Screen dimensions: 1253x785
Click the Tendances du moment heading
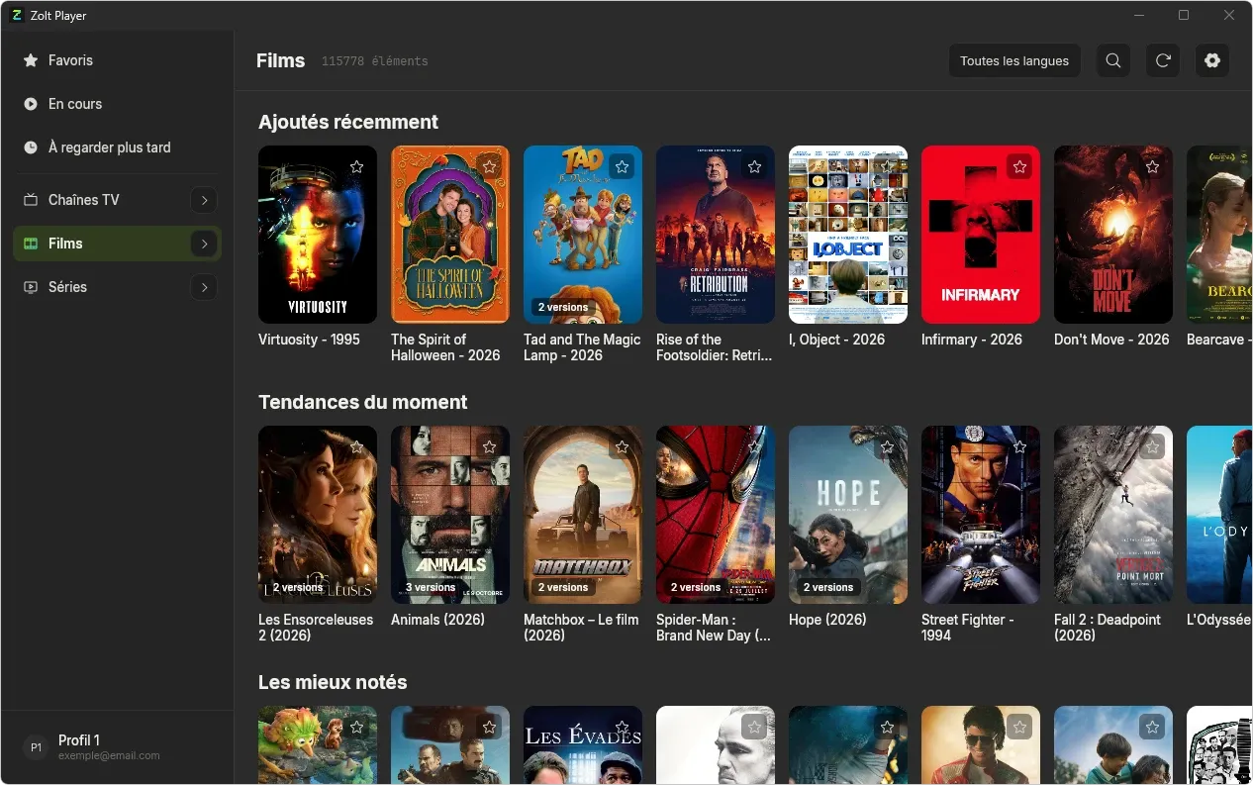click(x=362, y=402)
